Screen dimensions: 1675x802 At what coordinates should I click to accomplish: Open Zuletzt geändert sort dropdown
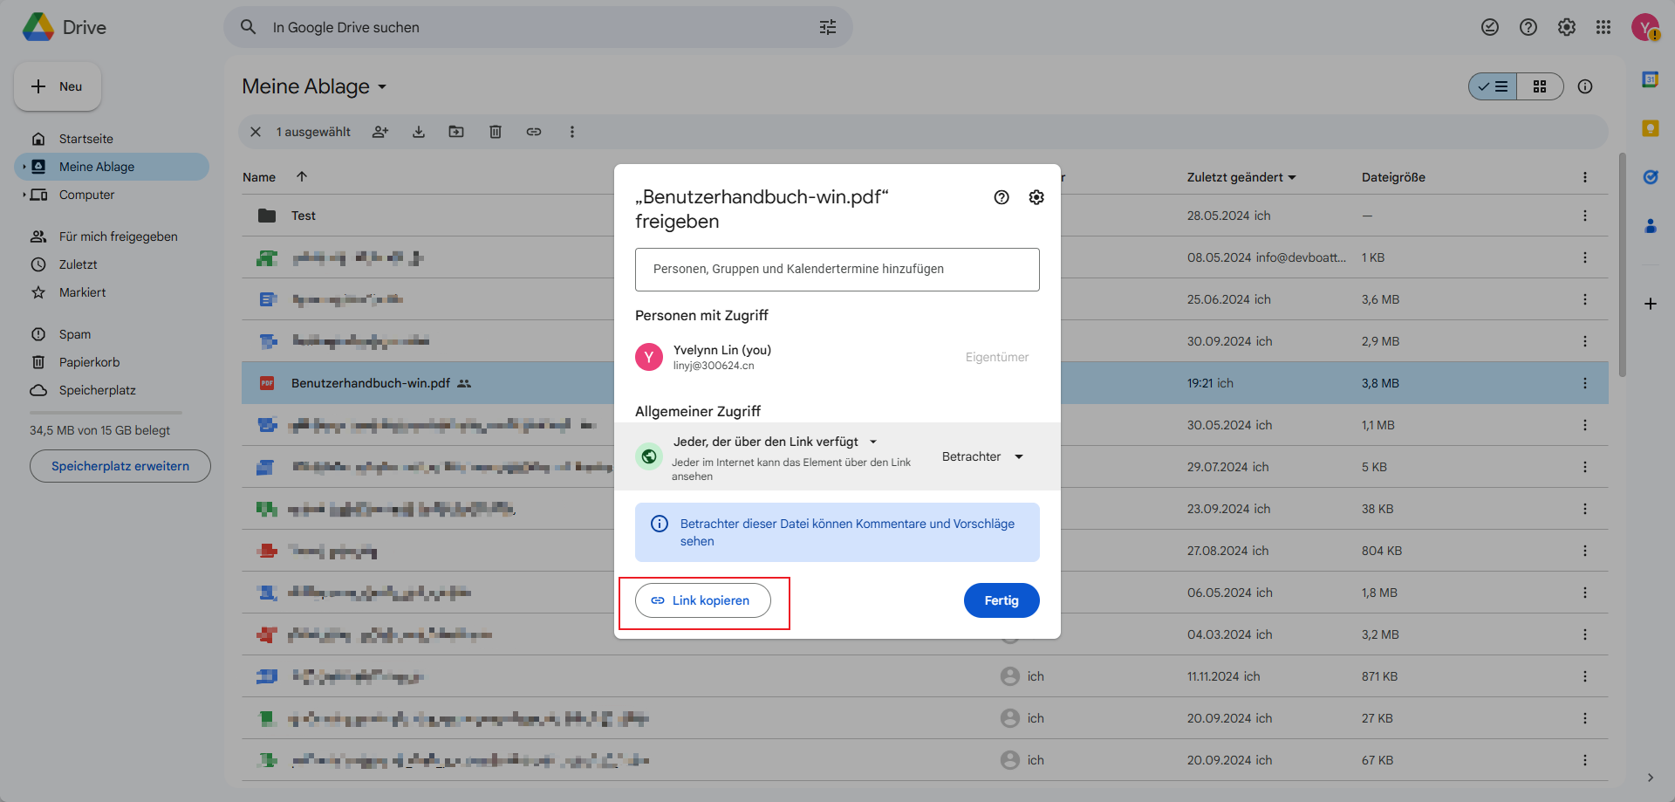click(1241, 177)
